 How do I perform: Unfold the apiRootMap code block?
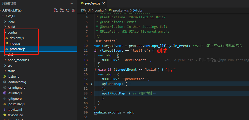coord(91,84)
